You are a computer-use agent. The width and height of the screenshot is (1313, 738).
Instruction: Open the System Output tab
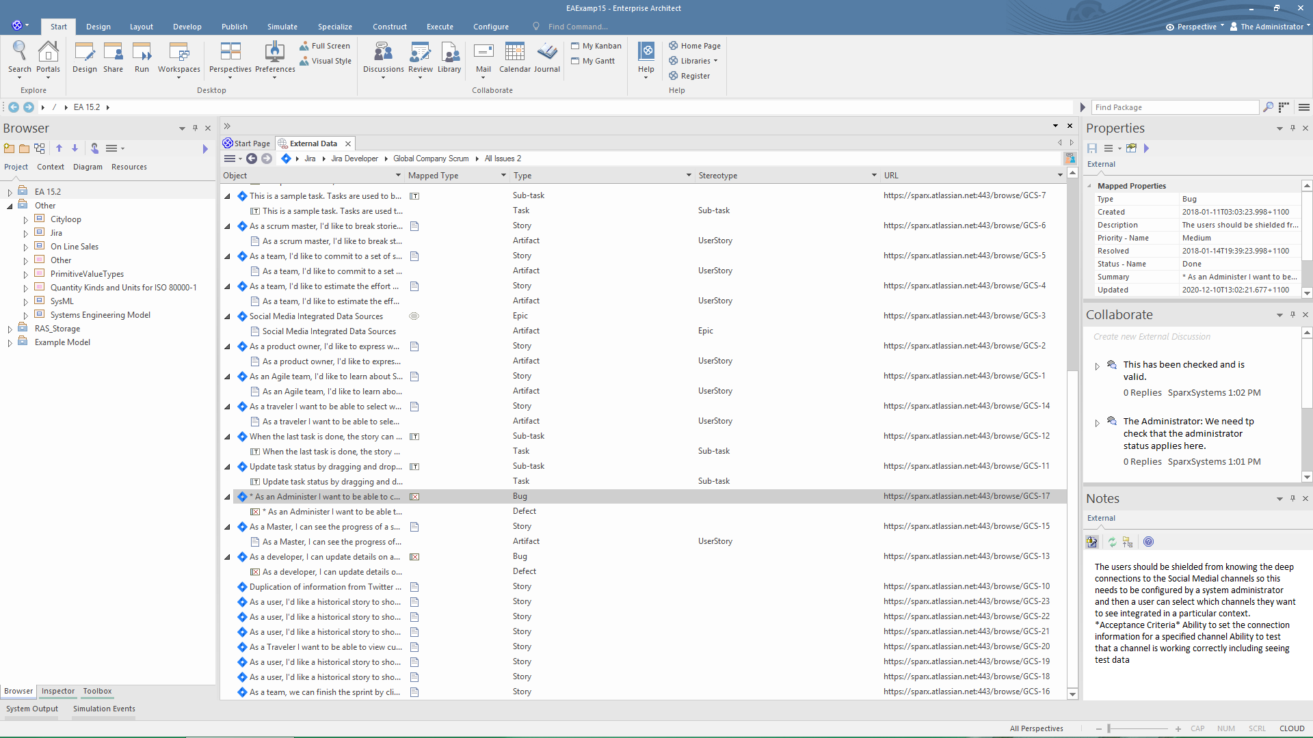(32, 709)
